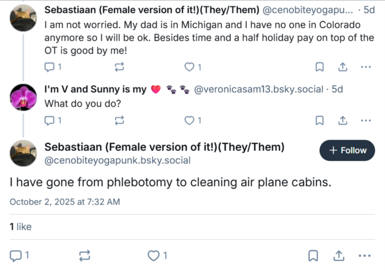
Task: Repost the post about holiday pay
Action: 119,67
